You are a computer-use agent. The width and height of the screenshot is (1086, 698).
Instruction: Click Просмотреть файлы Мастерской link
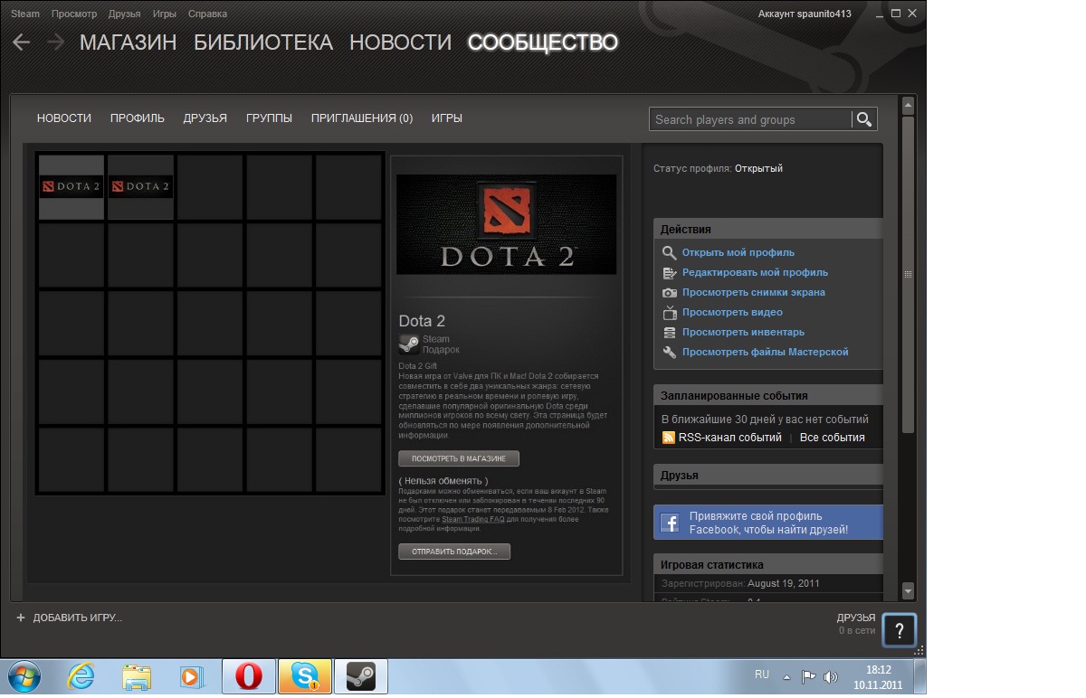coord(766,353)
